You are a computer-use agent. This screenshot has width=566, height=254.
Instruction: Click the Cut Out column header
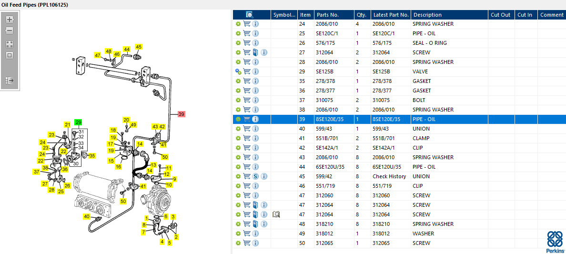(x=501, y=15)
